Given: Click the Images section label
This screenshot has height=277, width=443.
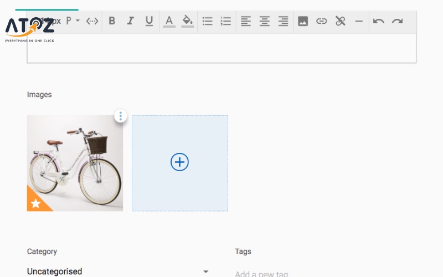Looking at the screenshot, I should (39, 94).
